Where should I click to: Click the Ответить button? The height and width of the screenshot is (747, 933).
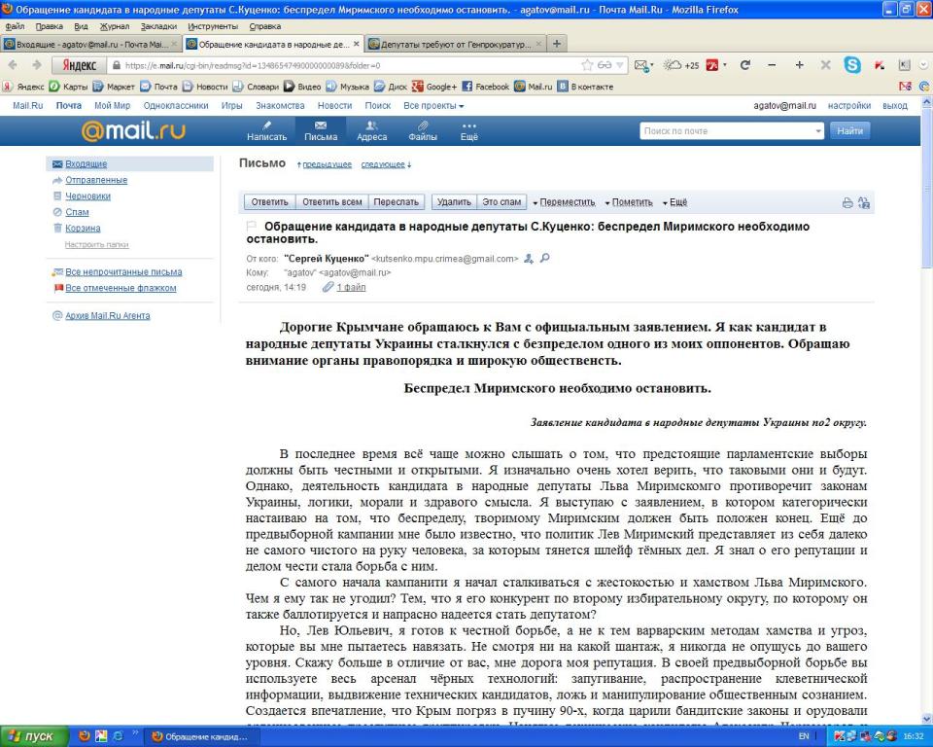pos(269,202)
